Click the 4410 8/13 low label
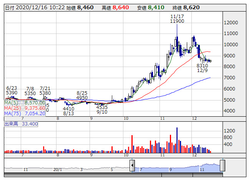Image resolution: width=251 pixels, height=181 pixels. (68, 111)
